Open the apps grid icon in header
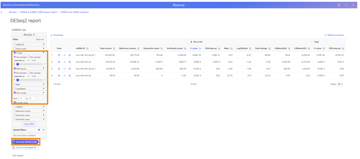360x159 pixels. pos(339,5)
